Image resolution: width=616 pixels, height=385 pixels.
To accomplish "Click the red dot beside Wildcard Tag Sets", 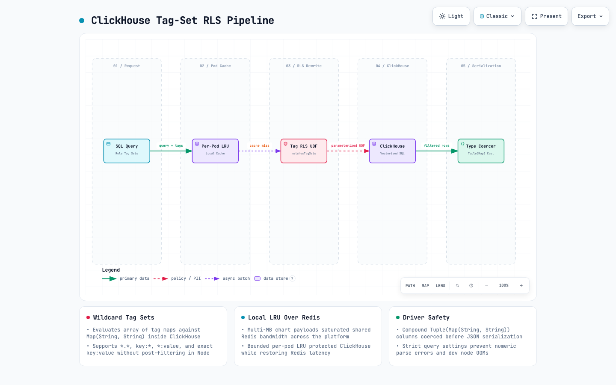I will [x=88, y=317].
